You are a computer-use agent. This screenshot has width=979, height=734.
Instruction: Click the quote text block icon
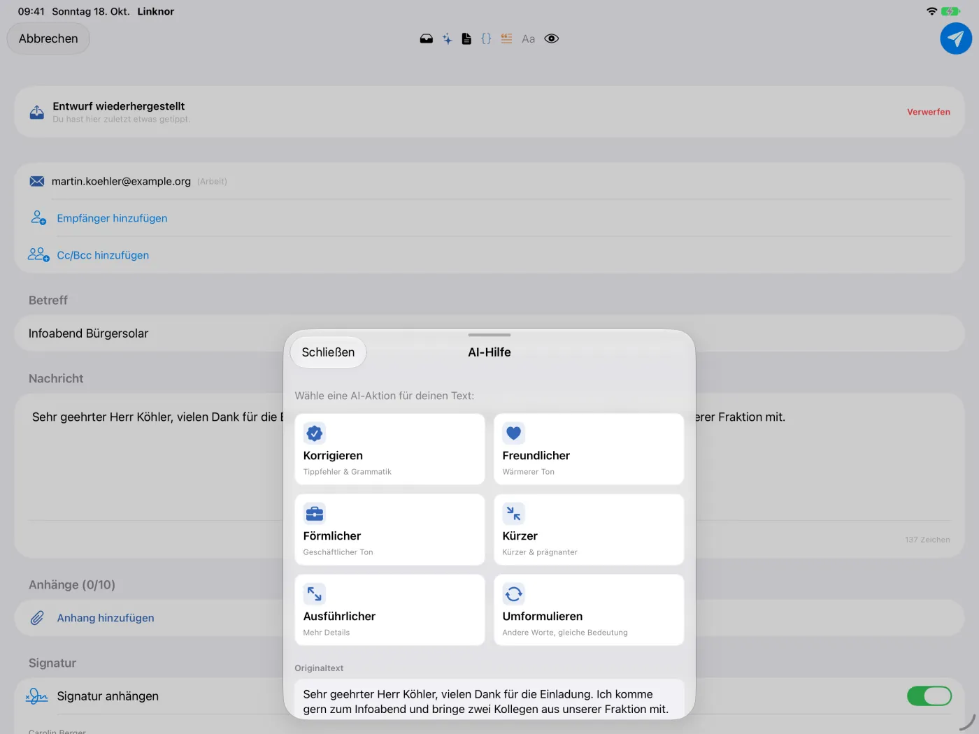pyautogui.click(x=506, y=39)
